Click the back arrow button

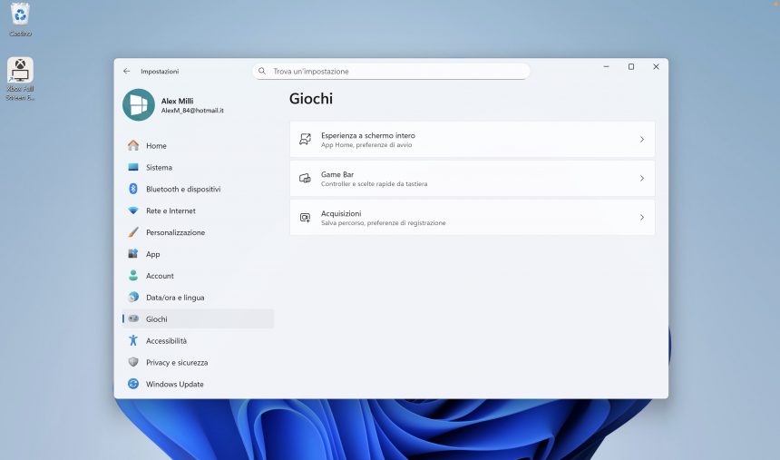(127, 71)
